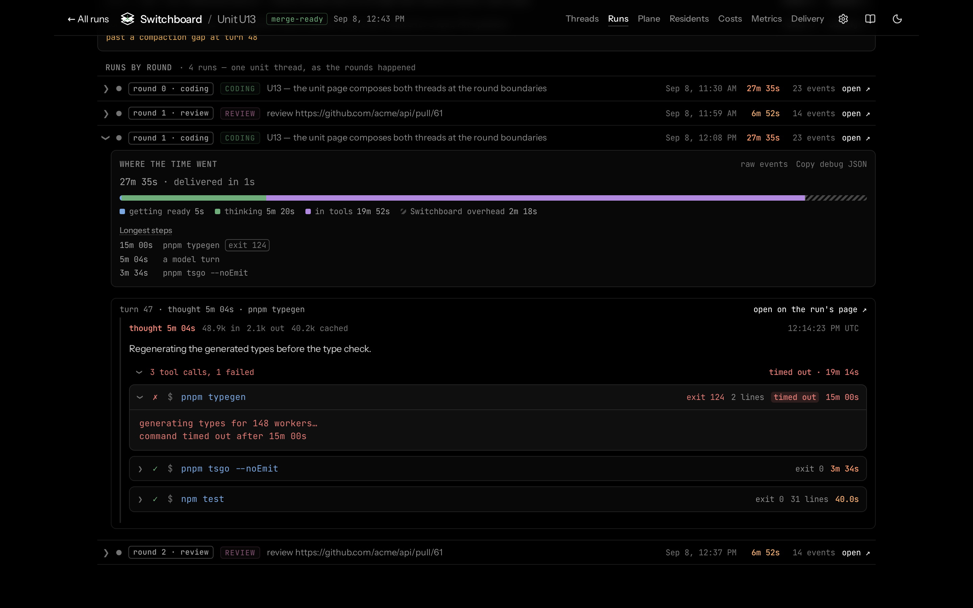Click the Switchboard logo icon
Screen dimensions: 973x608
click(x=127, y=19)
